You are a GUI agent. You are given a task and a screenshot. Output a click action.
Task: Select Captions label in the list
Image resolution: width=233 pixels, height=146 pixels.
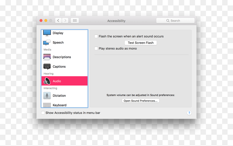(x=59, y=67)
